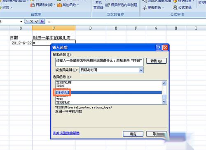Screen dimensions: 206x150
Task: Select YEAR in the function list
Action: pyautogui.click(x=109, y=99)
